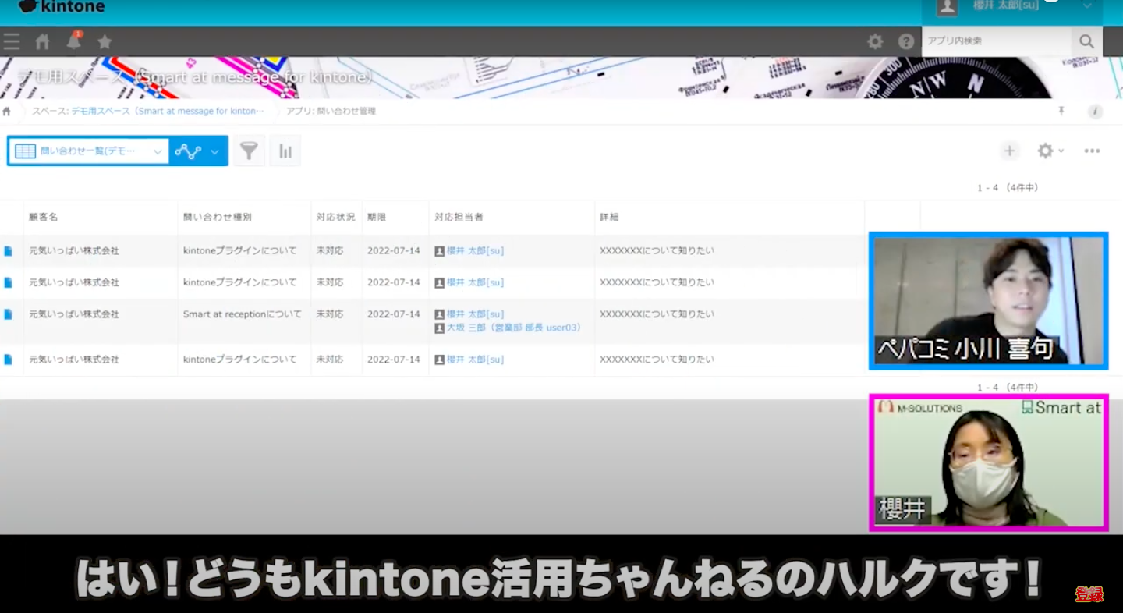Screen dimensions: 1123x613
Task: Open the 問い合わせ一覧 view selector dropdown
Action: [88, 151]
